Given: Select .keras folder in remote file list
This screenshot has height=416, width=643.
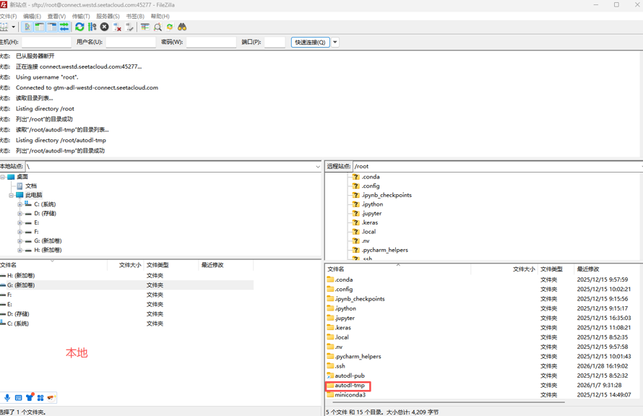Looking at the screenshot, I should 343,327.
